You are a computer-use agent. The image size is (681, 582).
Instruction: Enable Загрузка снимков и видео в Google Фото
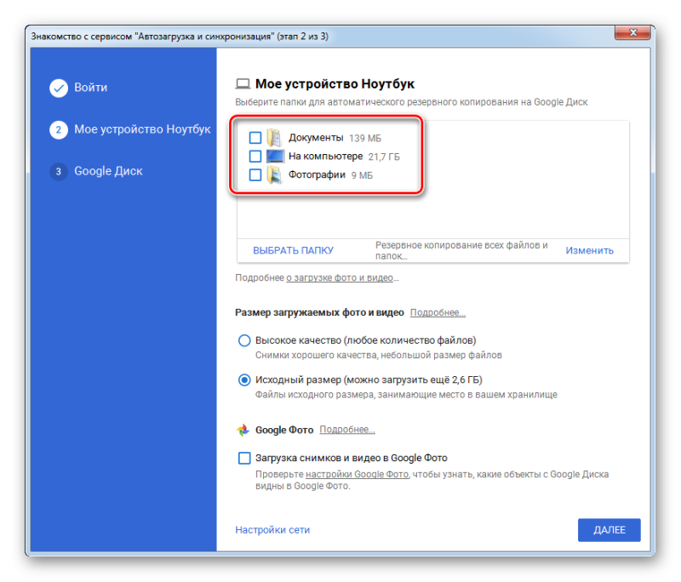pyautogui.click(x=244, y=458)
